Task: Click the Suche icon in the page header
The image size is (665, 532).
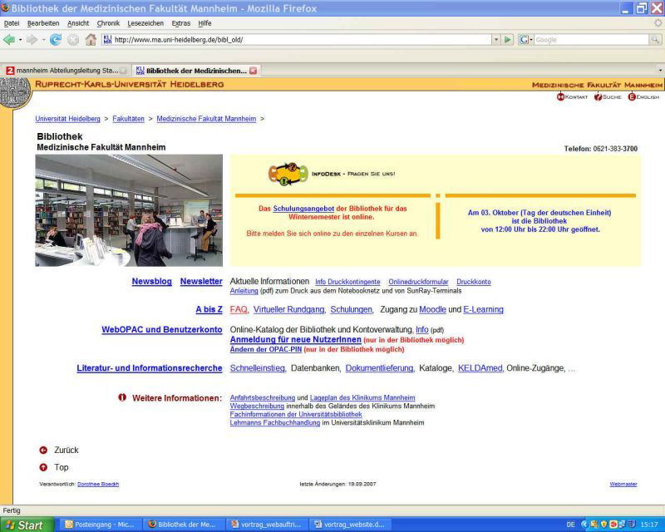Action: (x=598, y=97)
